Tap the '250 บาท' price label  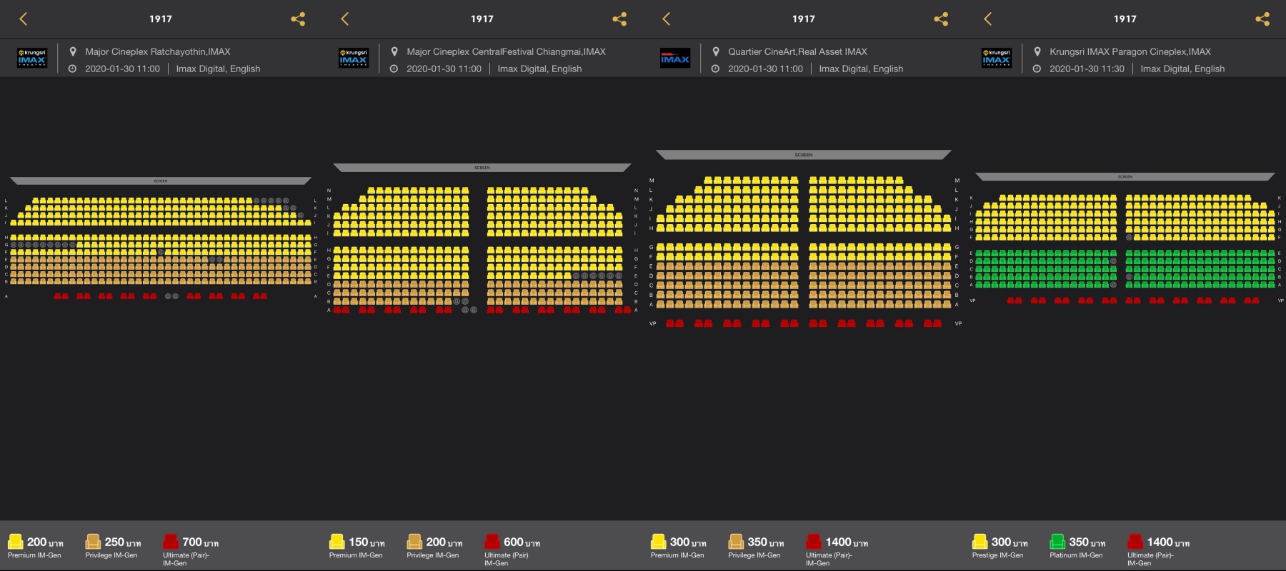[x=123, y=542]
